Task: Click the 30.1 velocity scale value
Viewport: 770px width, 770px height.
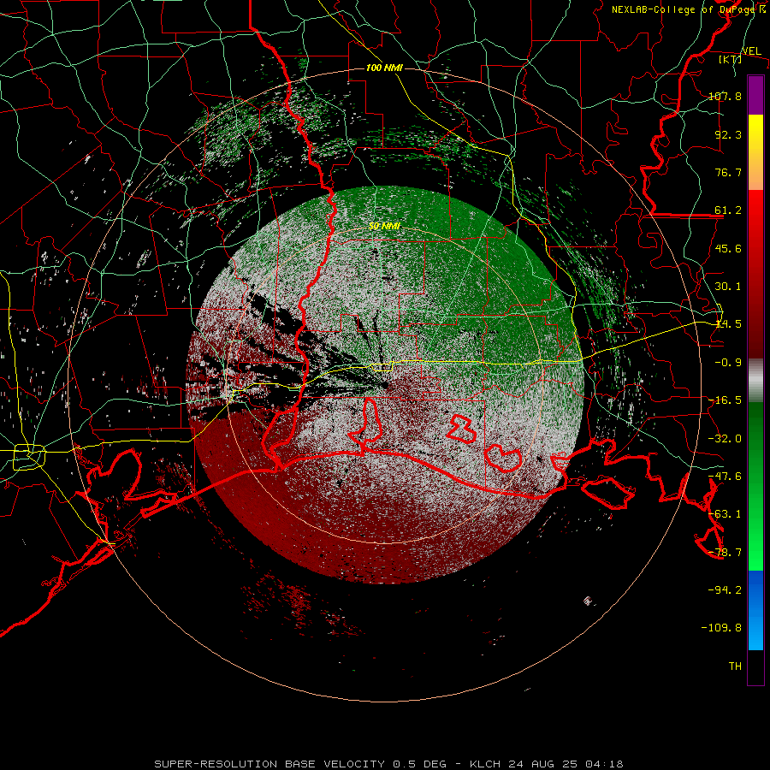Action: coord(728,286)
